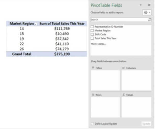Click the Rows area icon
This screenshot has width=155, height=129.
pos(93,95)
